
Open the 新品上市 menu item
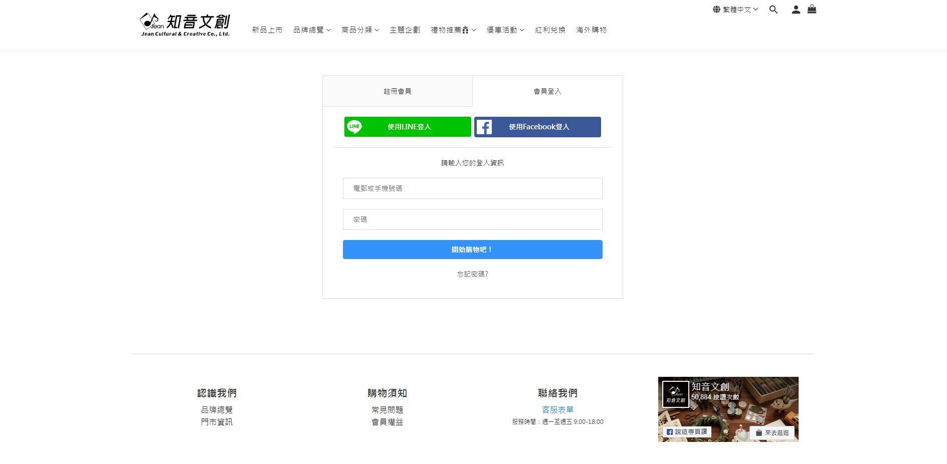[x=267, y=30]
